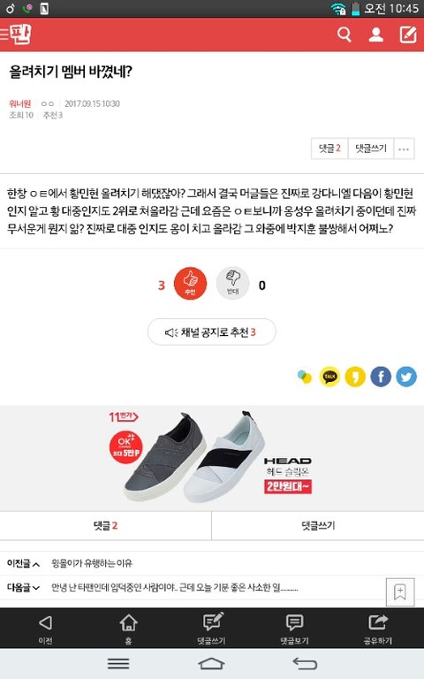
Task: Share via yellow KakaoStory icon
Action: (355, 377)
